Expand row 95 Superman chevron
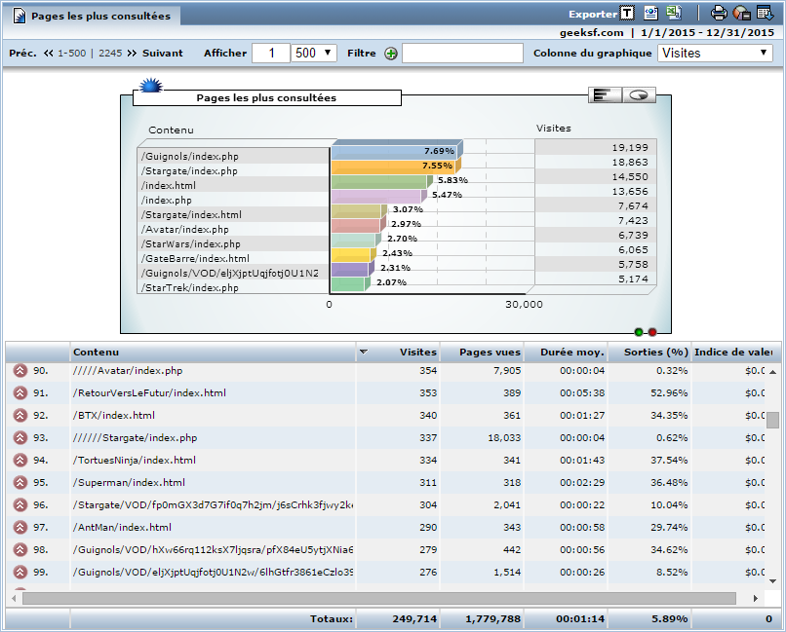This screenshot has width=786, height=632. point(20,482)
